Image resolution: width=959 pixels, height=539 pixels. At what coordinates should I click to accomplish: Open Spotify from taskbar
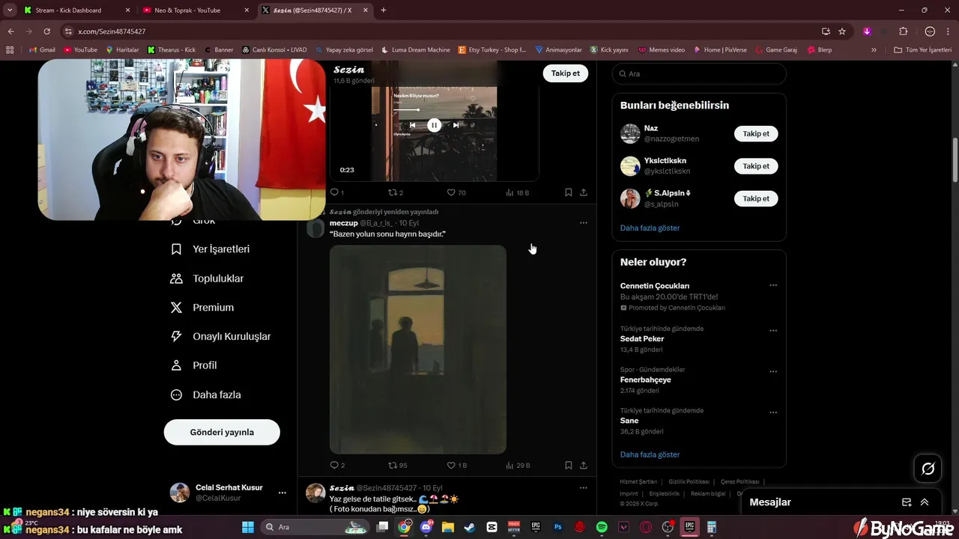pos(602,527)
